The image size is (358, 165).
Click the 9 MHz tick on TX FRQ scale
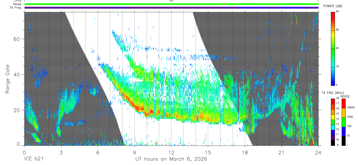tap(337, 145)
